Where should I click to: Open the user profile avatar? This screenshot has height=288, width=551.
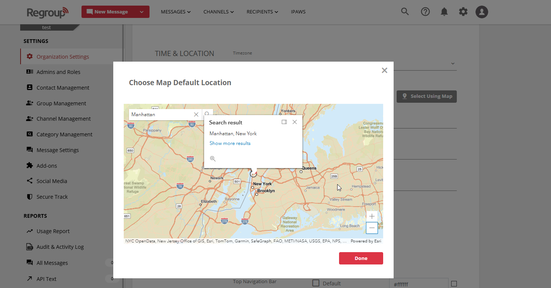[482, 12]
